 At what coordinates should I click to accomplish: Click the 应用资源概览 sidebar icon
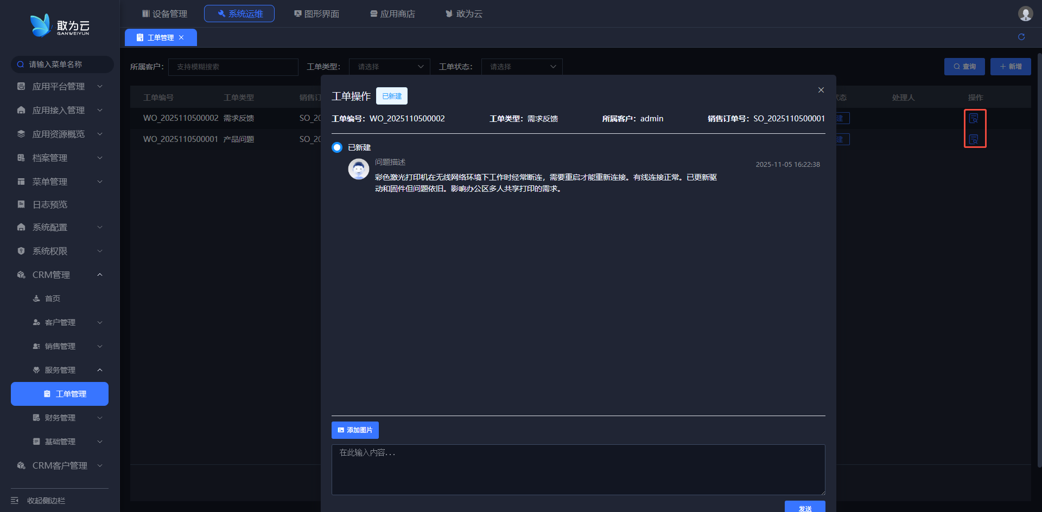click(x=21, y=134)
